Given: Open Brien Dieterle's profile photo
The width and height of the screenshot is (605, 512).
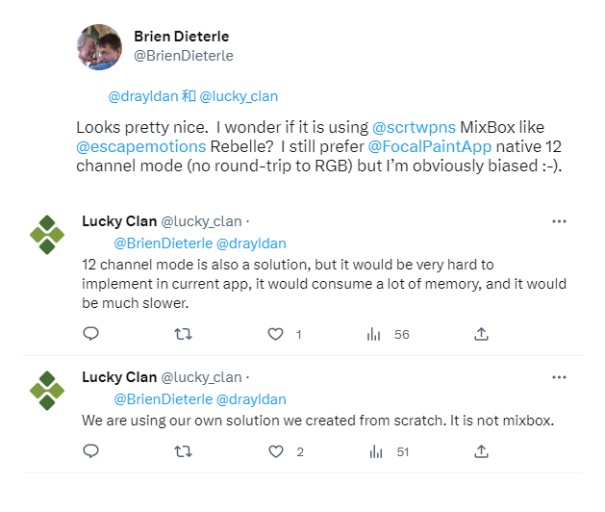Looking at the screenshot, I should pyautogui.click(x=98, y=47).
